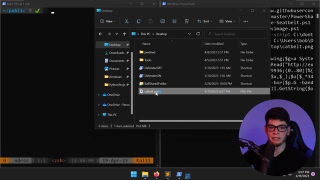320x180 pixels.
Task: Click the PNG File type cell
Action: click(x=246, y=91)
